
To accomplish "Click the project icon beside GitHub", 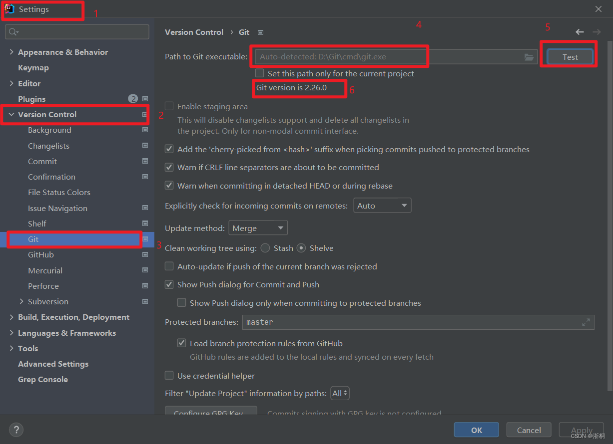I will pyautogui.click(x=145, y=254).
